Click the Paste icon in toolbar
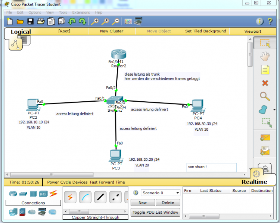 coord(62,21)
